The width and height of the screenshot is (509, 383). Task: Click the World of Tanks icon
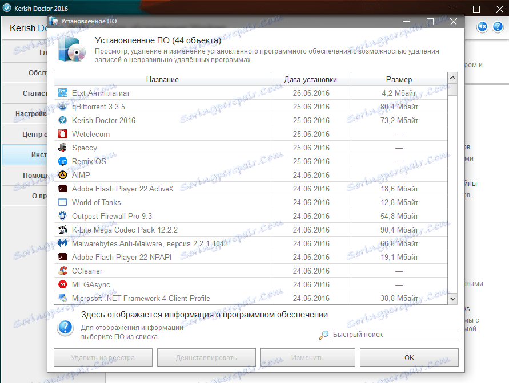pyautogui.click(x=63, y=202)
